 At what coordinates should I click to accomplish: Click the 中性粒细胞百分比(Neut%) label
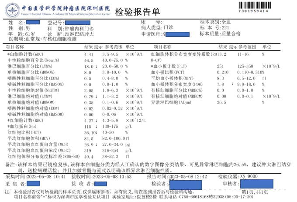(33, 60)
